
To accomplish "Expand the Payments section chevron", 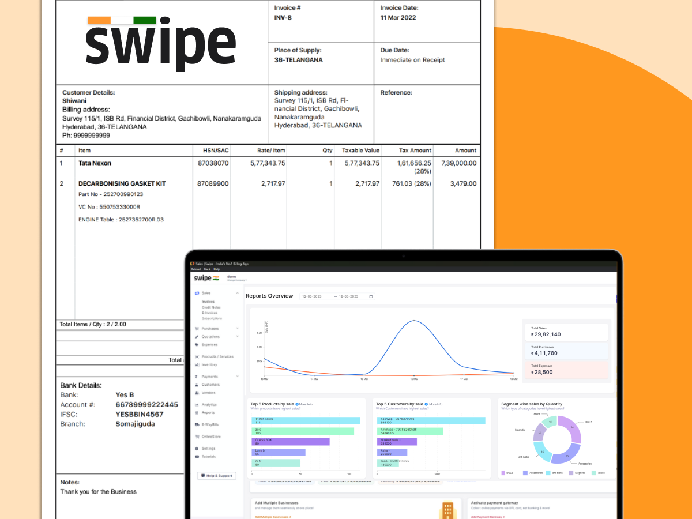I will 238,377.
